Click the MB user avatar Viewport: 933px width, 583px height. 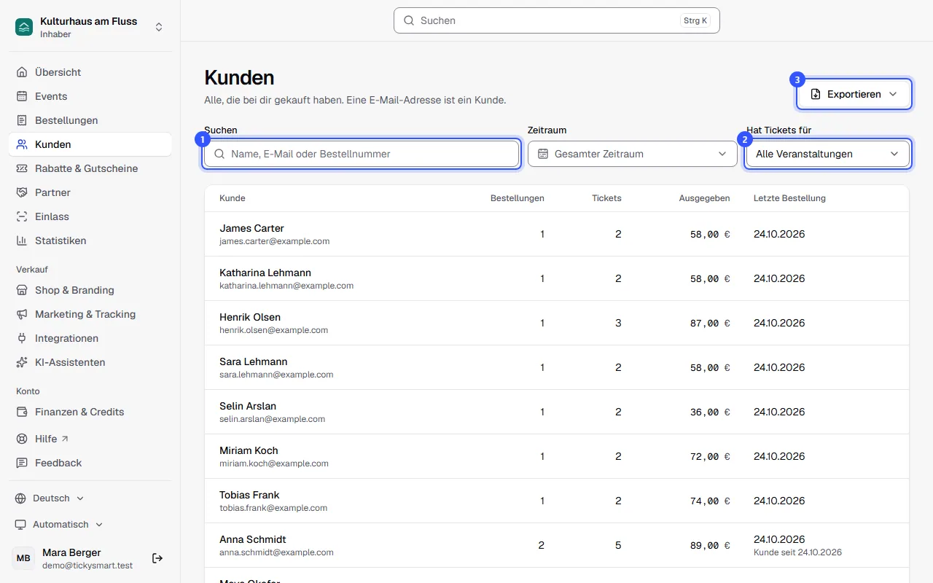tap(23, 558)
